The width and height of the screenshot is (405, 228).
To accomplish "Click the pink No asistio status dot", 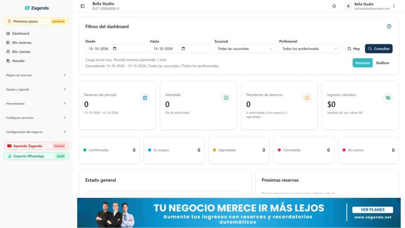I will pos(344,150).
